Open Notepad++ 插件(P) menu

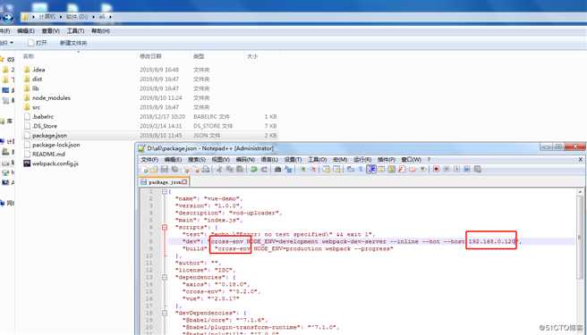(x=387, y=160)
